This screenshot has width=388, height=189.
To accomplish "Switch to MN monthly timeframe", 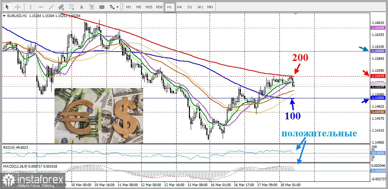I will pos(210,7).
